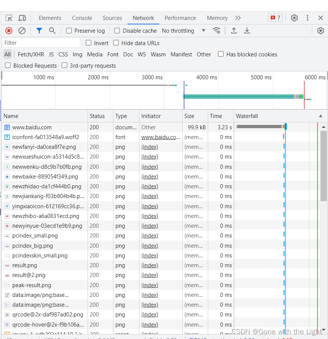Filter requests by CSS type
Screen dimensions: 328x339
tap(63, 54)
